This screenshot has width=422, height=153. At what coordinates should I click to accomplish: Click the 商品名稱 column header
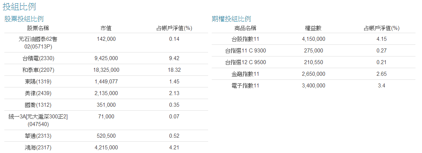[246, 28]
